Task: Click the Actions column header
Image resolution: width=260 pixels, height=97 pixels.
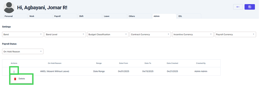Action: (14, 63)
